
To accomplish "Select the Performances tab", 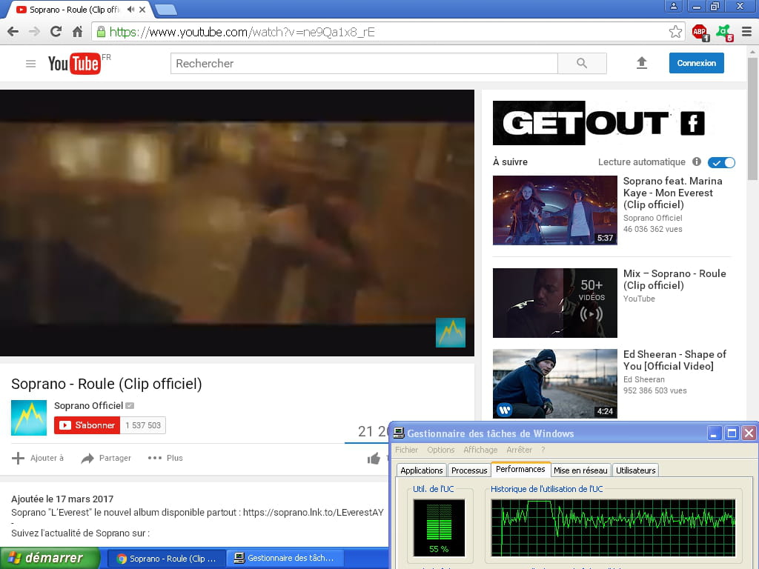I will (x=520, y=469).
